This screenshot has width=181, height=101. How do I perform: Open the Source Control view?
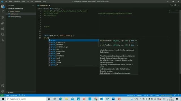click(x=3, y=17)
